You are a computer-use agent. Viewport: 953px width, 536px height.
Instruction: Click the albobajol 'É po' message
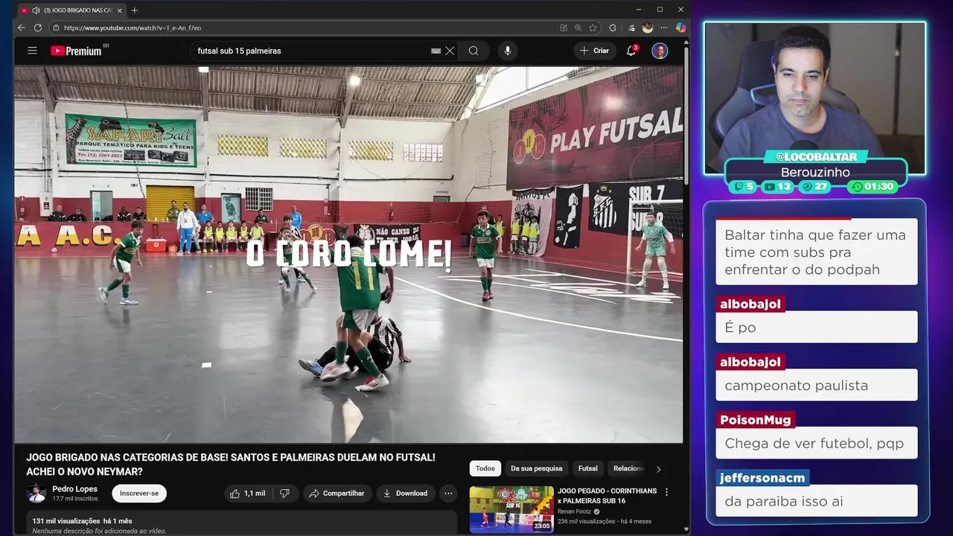pyautogui.click(x=817, y=327)
